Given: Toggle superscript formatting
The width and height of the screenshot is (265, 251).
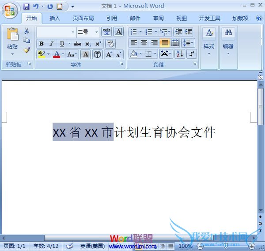Looking at the screenshot, I should point(98,44).
